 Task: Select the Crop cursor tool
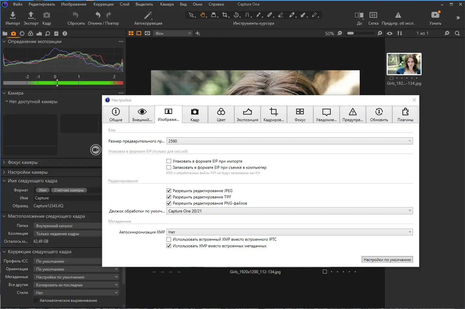point(225,15)
